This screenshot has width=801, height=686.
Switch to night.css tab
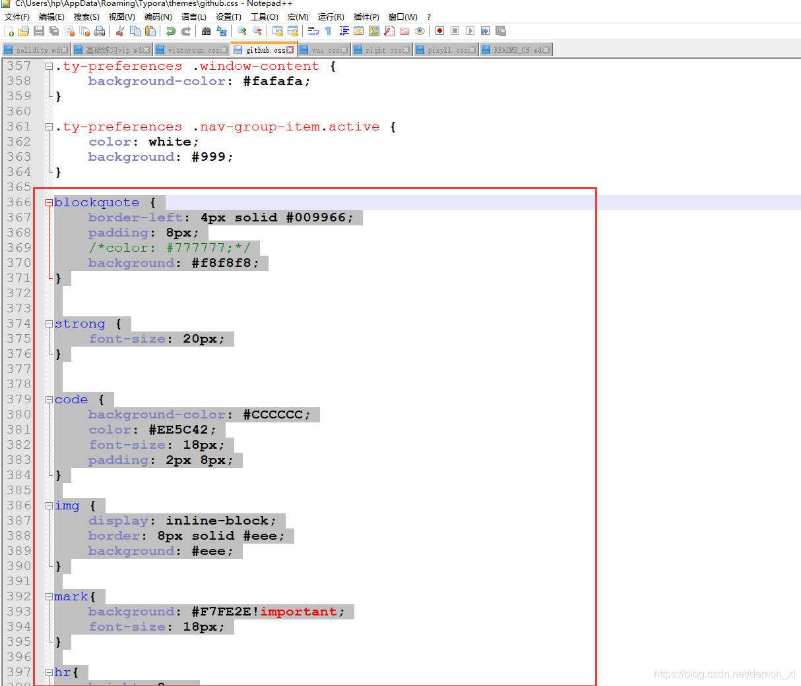tap(382, 50)
